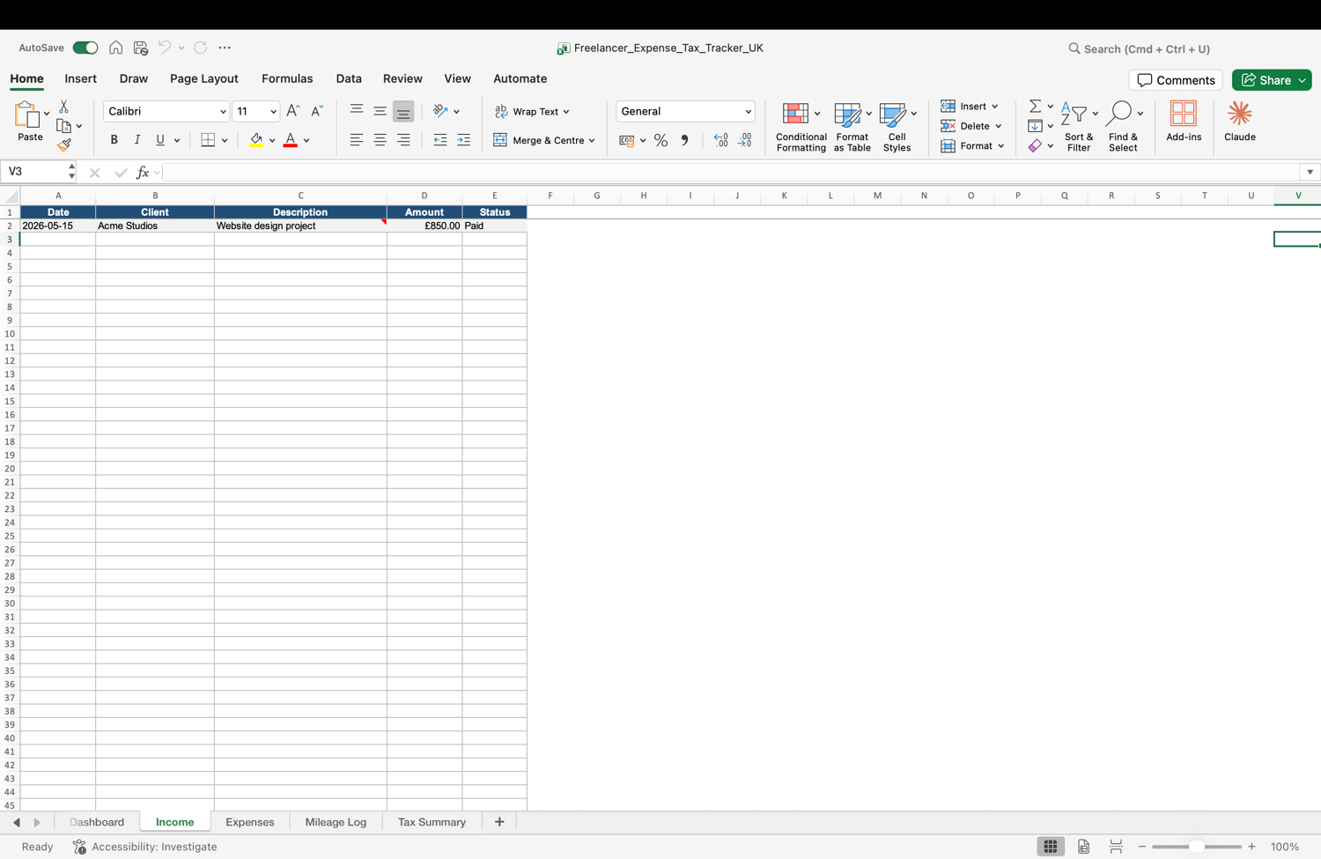Open the Format cells dropdown

pos(972,146)
